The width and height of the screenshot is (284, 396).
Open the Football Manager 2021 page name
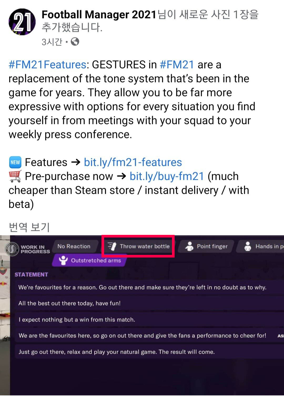tap(99, 15)
